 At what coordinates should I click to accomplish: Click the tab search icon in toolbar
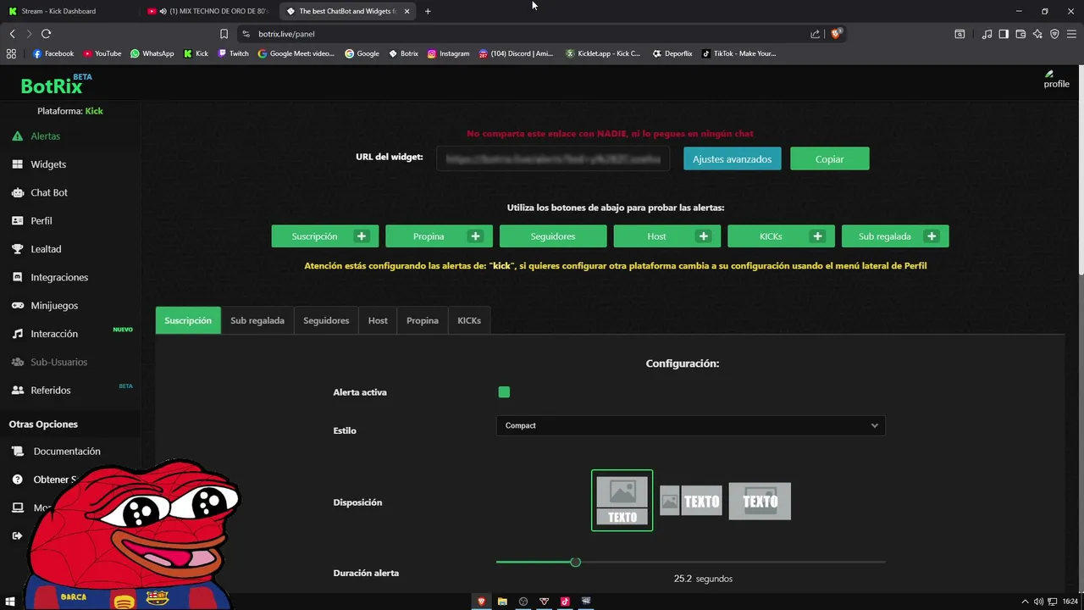[x=960, y=34]
